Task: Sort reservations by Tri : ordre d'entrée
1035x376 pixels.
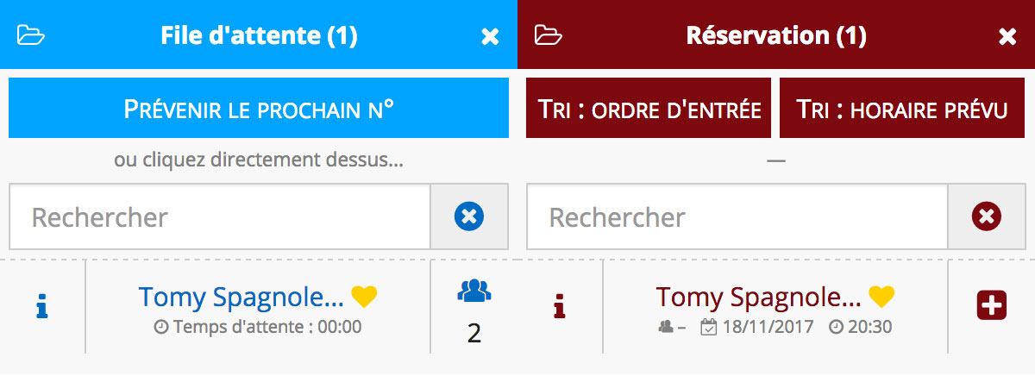Action: click(649, 108)
